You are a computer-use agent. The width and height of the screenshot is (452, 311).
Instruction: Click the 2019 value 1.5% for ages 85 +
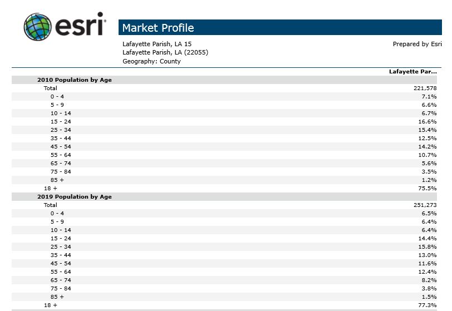coord(429,297)
